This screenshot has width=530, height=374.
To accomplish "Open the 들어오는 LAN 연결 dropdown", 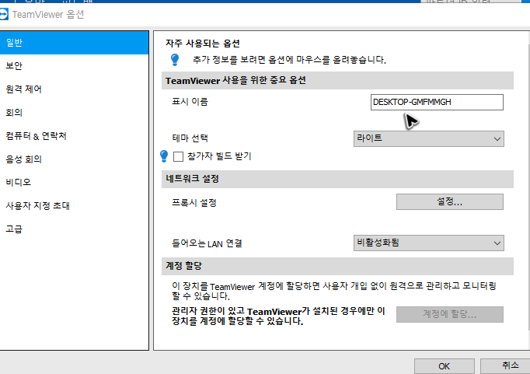I will click(429, 243).
